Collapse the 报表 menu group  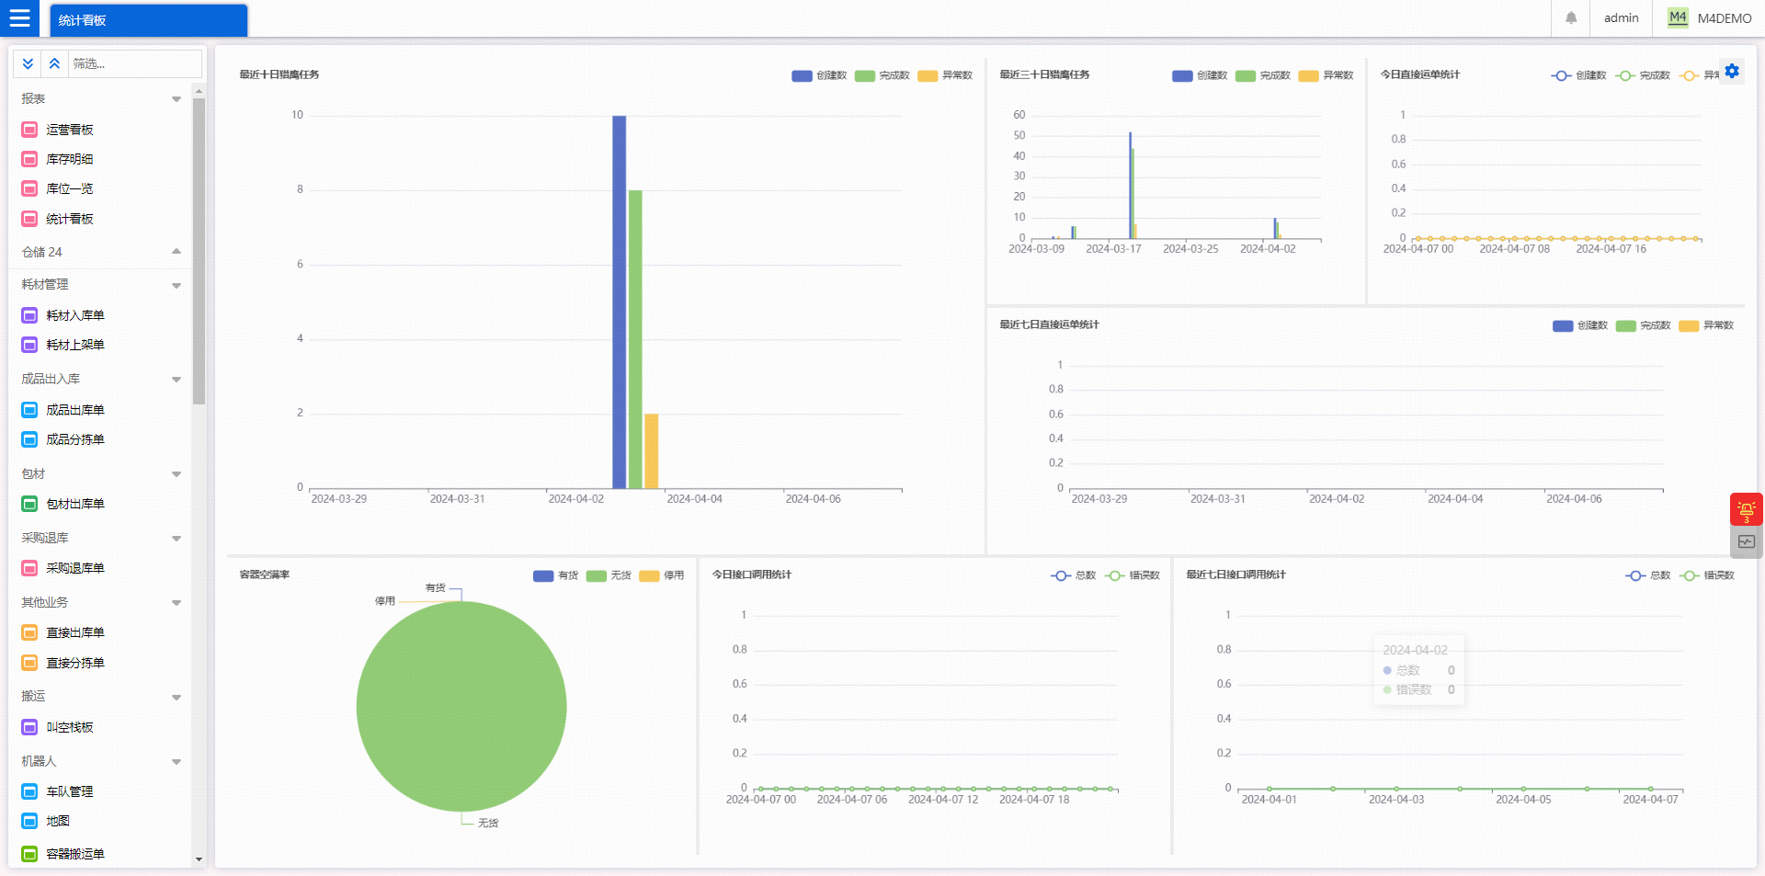click(x=176, y=98)
